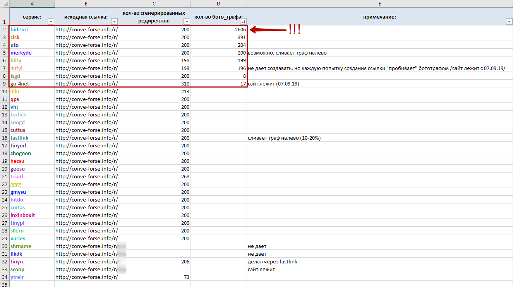Select row 2 header
Viewport: 513px width, 287px height.
click(x=5, y=29)
